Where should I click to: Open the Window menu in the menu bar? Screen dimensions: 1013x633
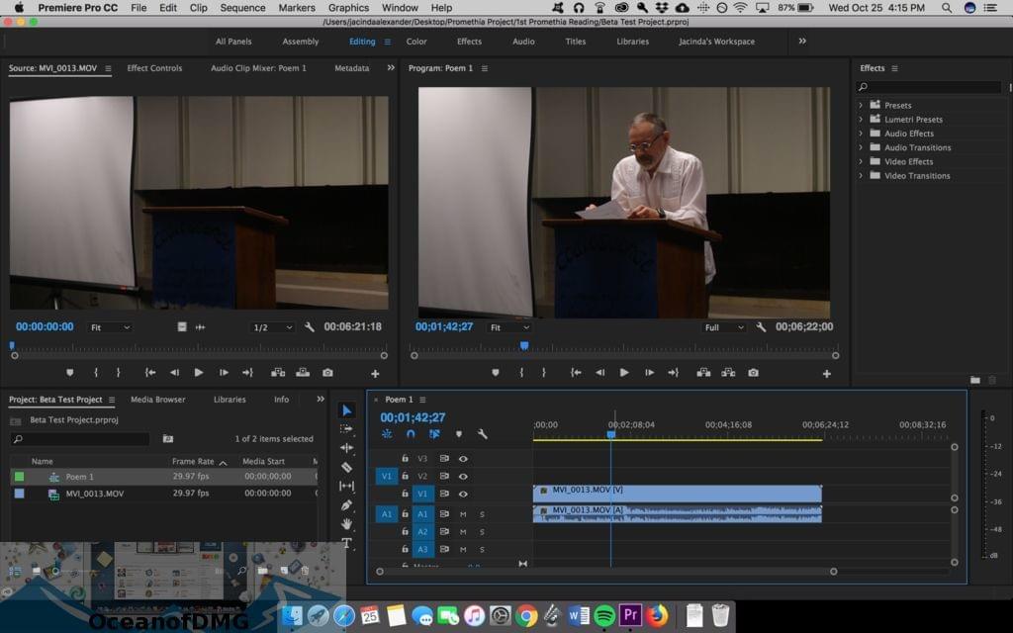[400, 8]
